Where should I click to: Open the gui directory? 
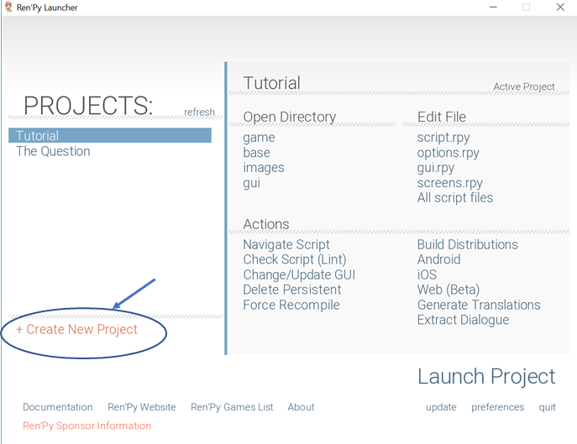tap(252, 183)
